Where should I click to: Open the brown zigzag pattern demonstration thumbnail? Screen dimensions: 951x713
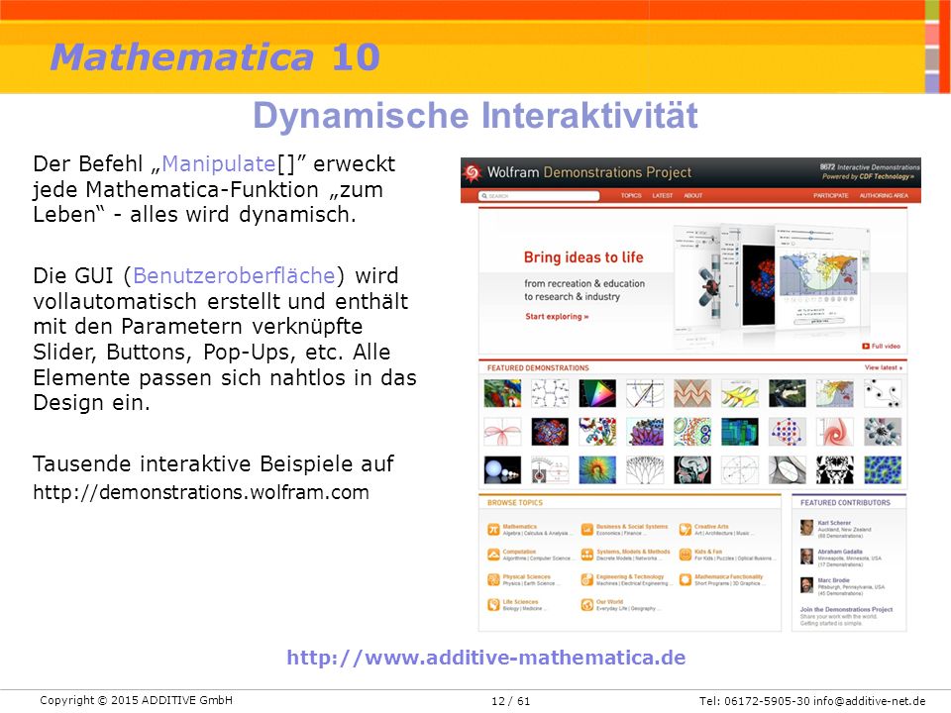[692, 393]
